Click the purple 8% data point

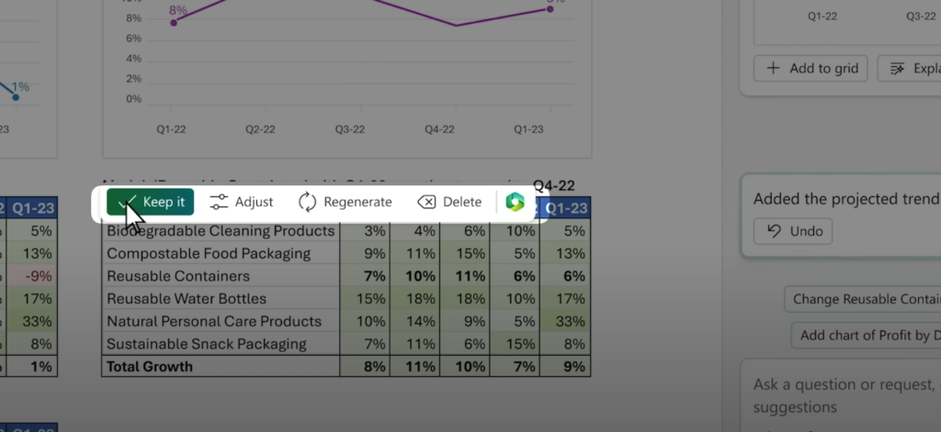pos(174,22)
